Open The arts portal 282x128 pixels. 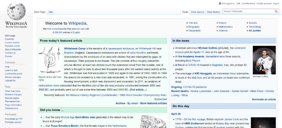coord(193,23)
